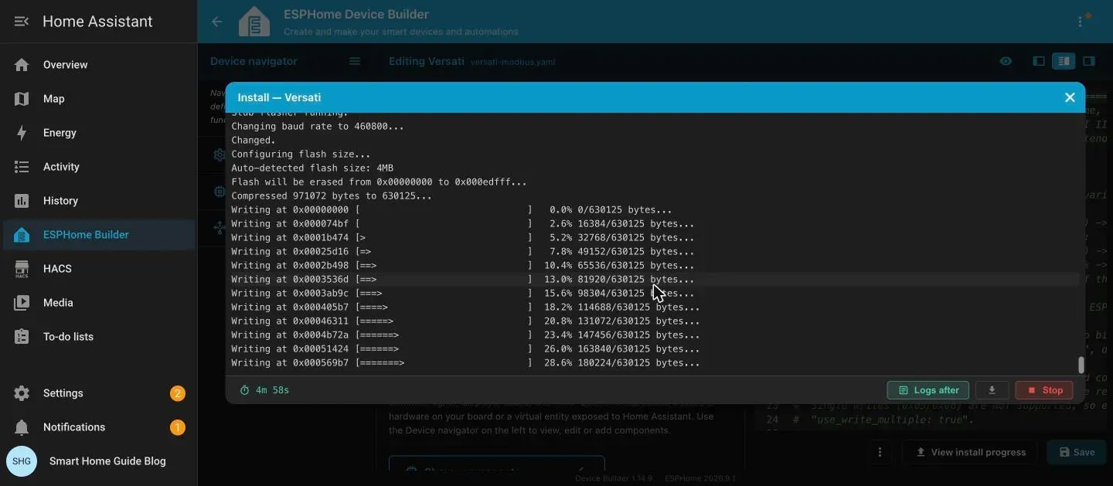Open History in the sidebar
The image size is (1113, 486).
click(x=99, y=201)
